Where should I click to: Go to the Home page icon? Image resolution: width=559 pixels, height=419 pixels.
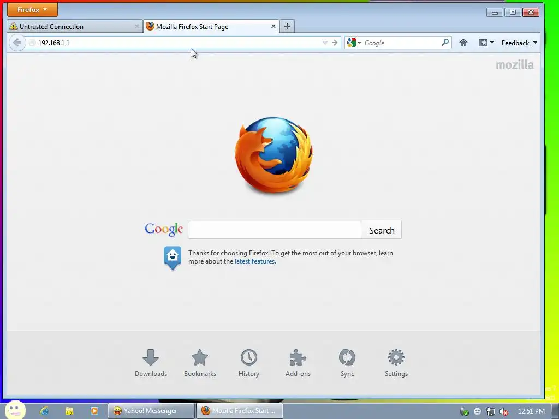click(x=463, y=43)
